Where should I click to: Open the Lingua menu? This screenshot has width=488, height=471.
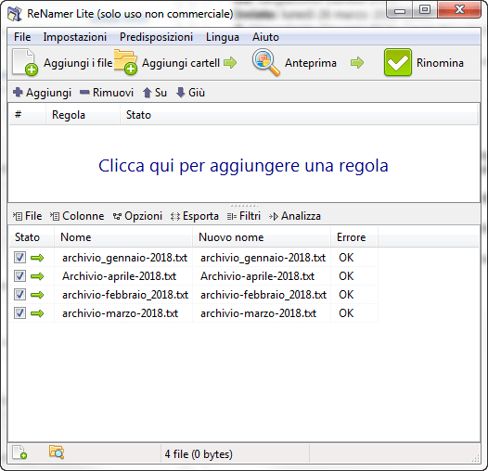[223, 37]
